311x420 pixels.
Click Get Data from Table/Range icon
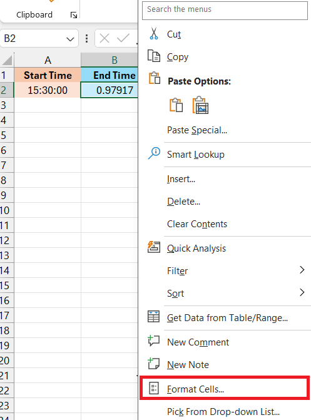coord(153,317)
